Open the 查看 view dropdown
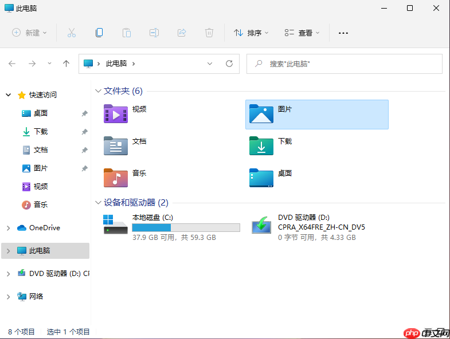 click(302, 33)
